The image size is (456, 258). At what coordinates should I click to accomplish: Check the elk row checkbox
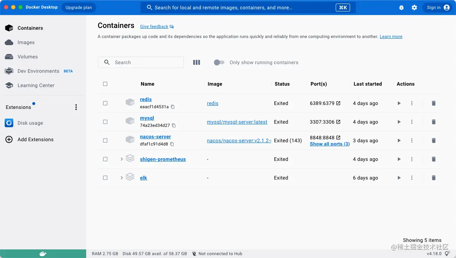click(105, 178)
